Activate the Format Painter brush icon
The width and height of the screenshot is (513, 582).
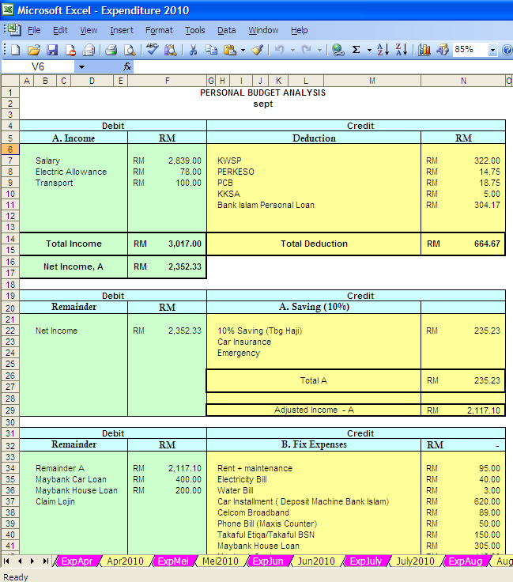click(x=258, y=50)
